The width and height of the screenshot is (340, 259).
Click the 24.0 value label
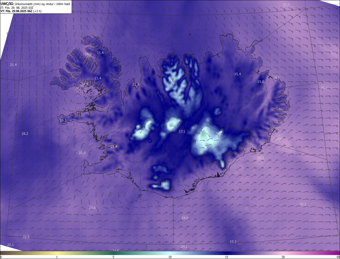[185, 218]
